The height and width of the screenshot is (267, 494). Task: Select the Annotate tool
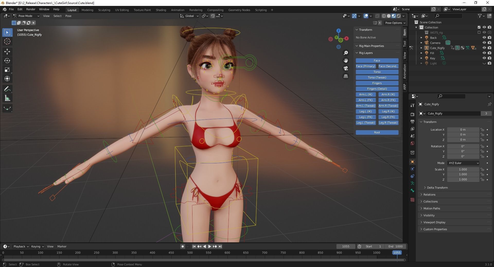[x=7, y=89]
